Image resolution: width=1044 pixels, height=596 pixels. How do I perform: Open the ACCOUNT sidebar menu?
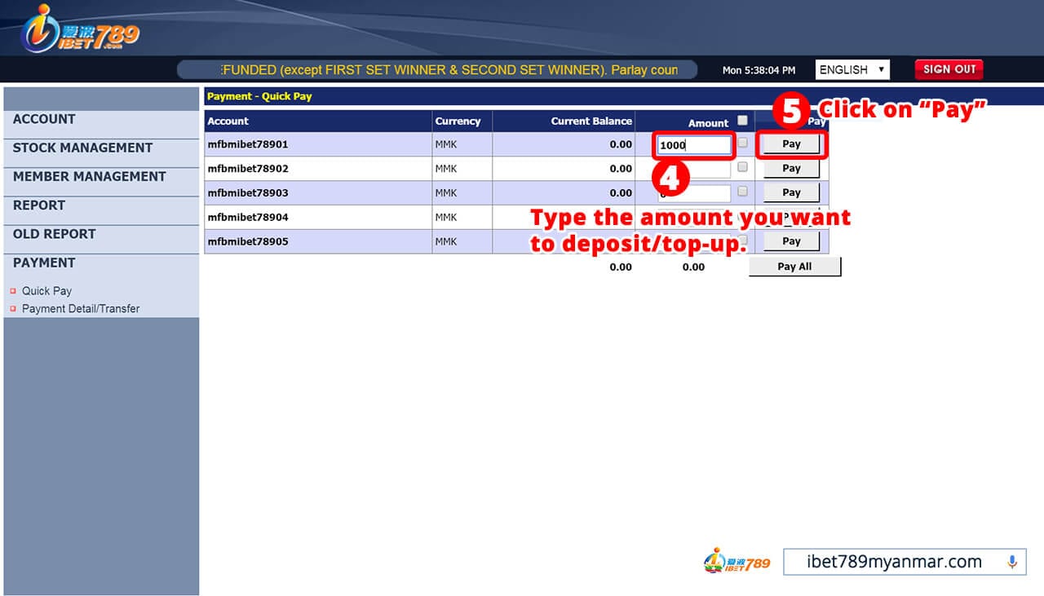(x=44, y=119)
